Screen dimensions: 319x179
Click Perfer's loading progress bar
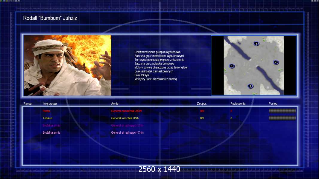pos(282,111)
